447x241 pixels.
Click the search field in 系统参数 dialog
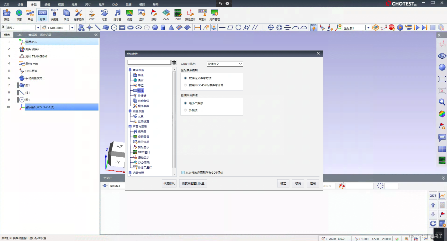(x=149, y=62)
